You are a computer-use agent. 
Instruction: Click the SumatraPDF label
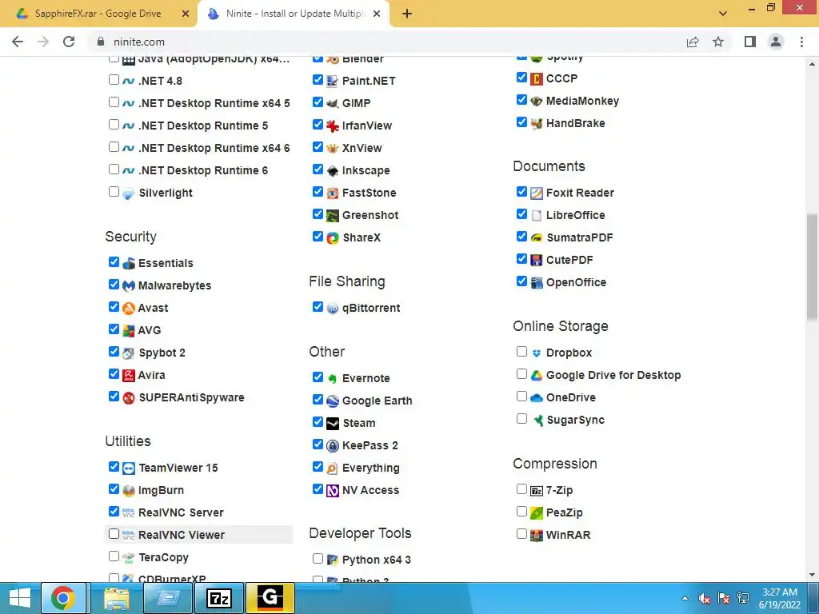[x=579, y=237]
